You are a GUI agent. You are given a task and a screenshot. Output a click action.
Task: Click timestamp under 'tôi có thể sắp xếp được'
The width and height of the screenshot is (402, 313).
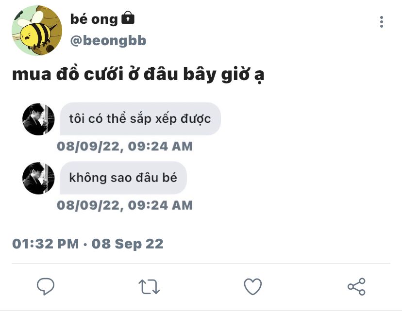[x=125, y=147]
